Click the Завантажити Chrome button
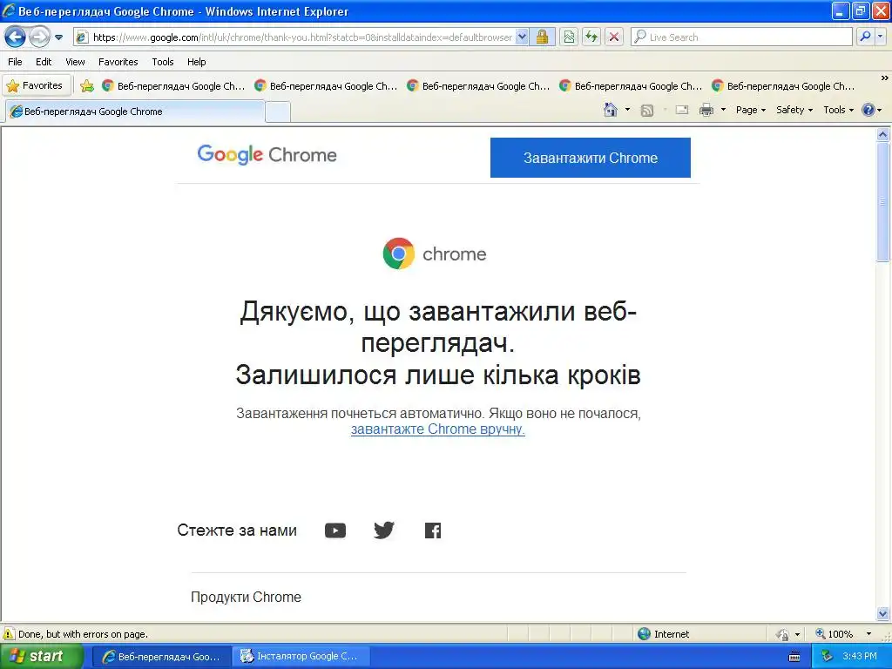892x669 pixels. point(591,158)
